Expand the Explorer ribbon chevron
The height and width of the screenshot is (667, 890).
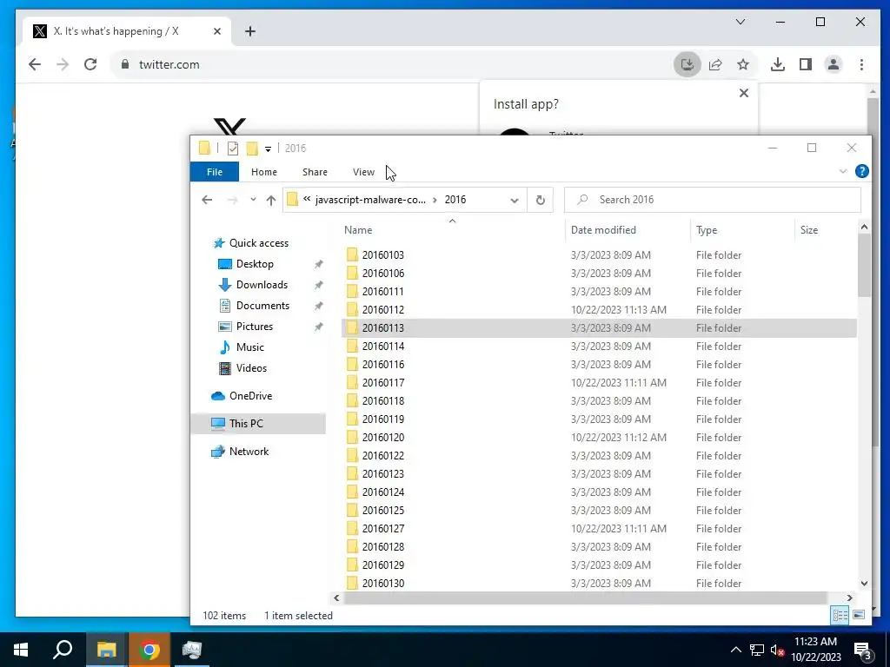pos(843,171)
